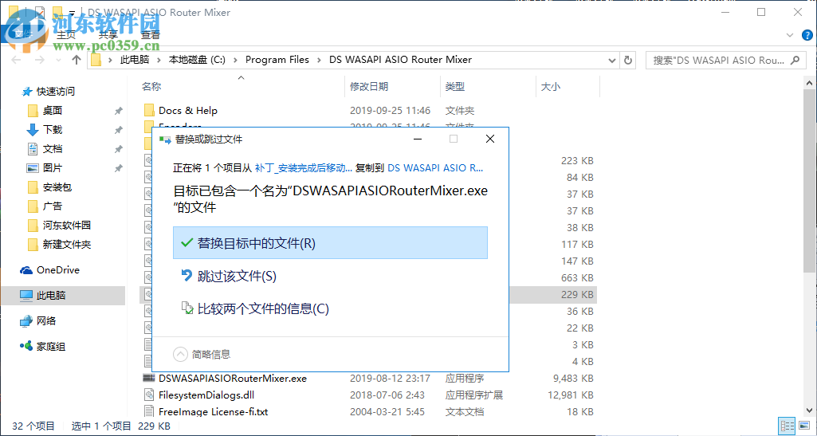Open 文档 in quick access
This screenshot has width=817, height=436.
click(x=53, y=149)
